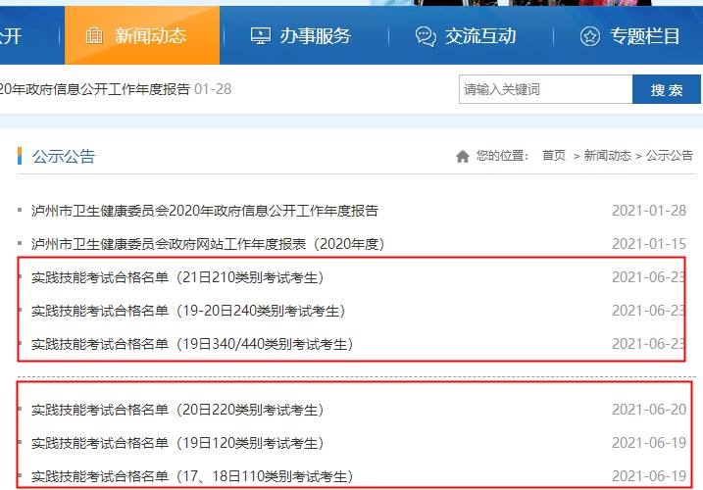View the 19日340/440类别 pass list
Image resolution: width=703 pixels, height=490 pixels.
coord(192,344)
